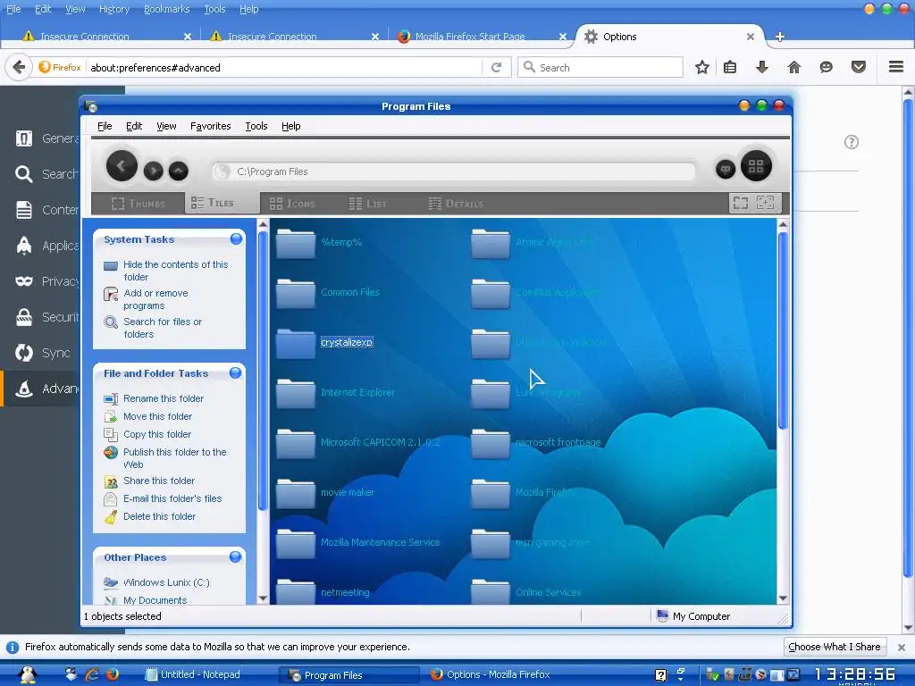Image resolution: width=915 pixels, height=686 pixels.
Task: Show Firefox bookmarks list icon
Action: pos(730,68)
